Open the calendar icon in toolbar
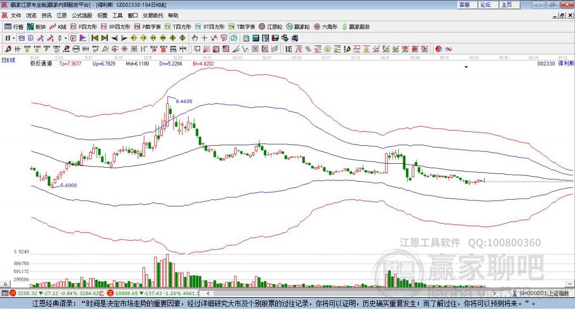 pyautogui.click(x=246, y=38)
